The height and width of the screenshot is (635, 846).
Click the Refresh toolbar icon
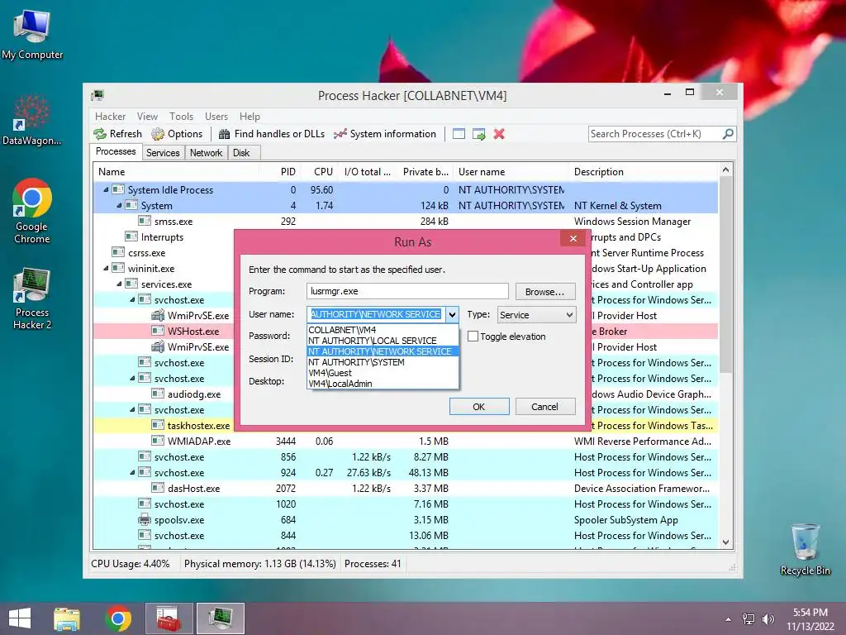pos(100,134)
